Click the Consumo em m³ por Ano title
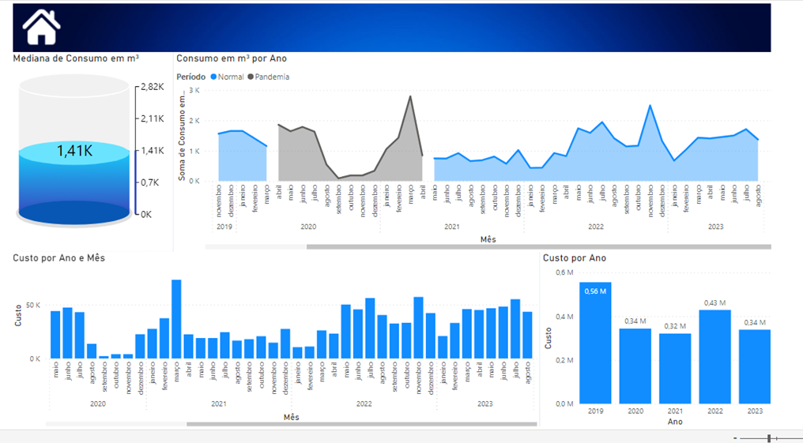The width and height of the screenshot is (803, 443). [x=232, y=58]
